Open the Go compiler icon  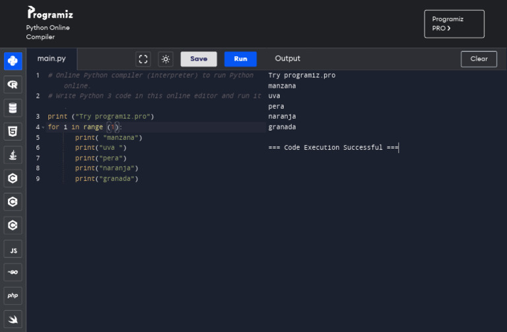point(13,272)
